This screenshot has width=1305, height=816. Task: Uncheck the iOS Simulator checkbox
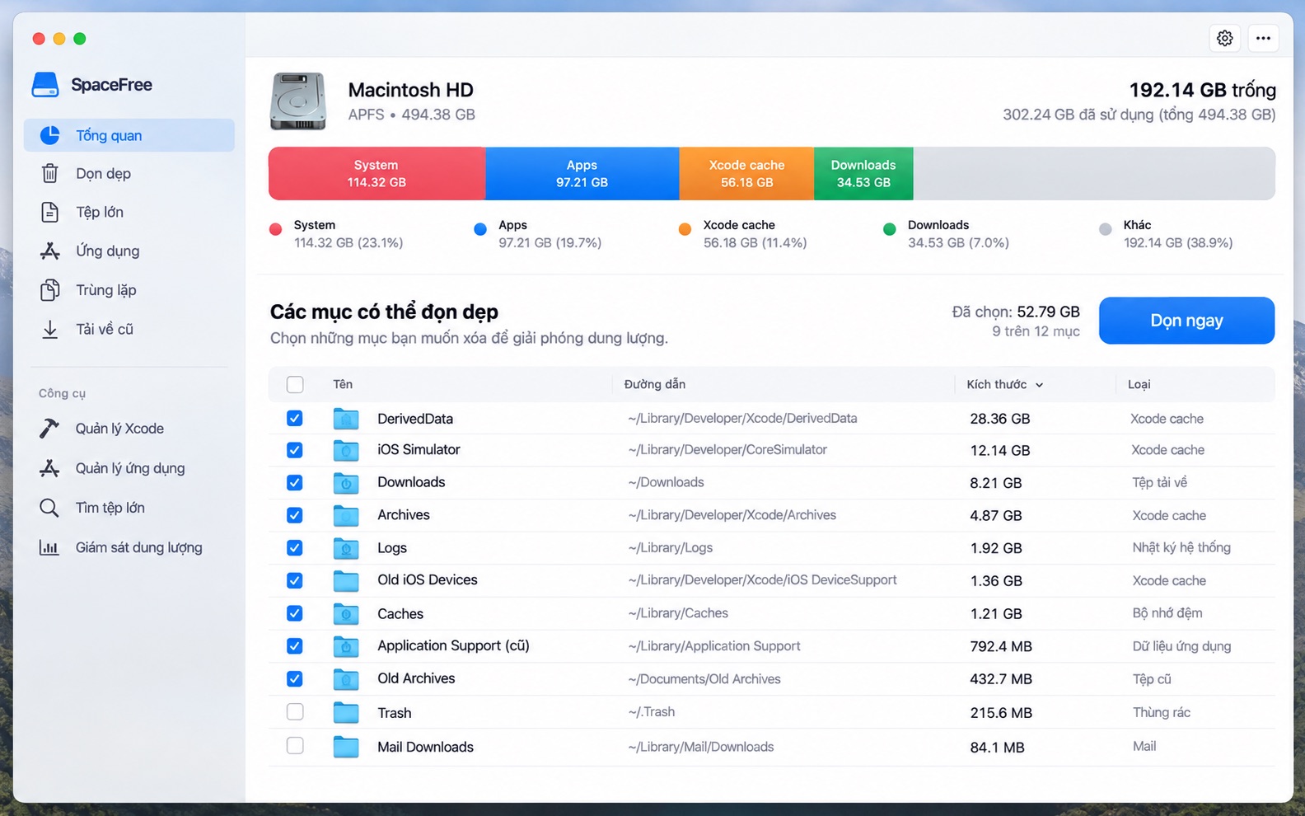coord(295,450)
